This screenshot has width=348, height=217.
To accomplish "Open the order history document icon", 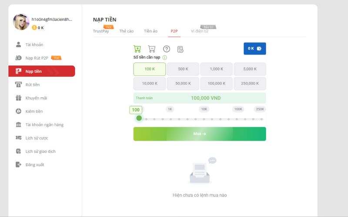I will 180,49.
